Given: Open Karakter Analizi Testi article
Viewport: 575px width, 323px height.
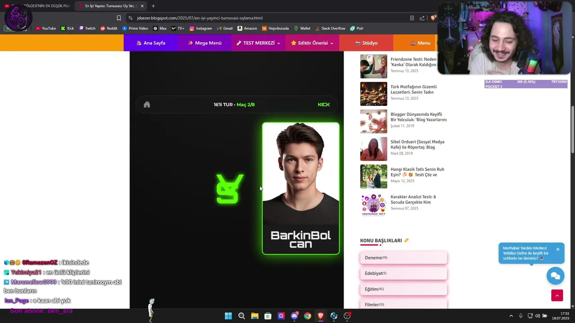Looking at the screenshot, I should coord(413,200).
